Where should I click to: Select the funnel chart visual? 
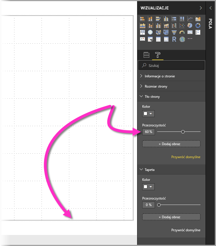tap(174, 32)
